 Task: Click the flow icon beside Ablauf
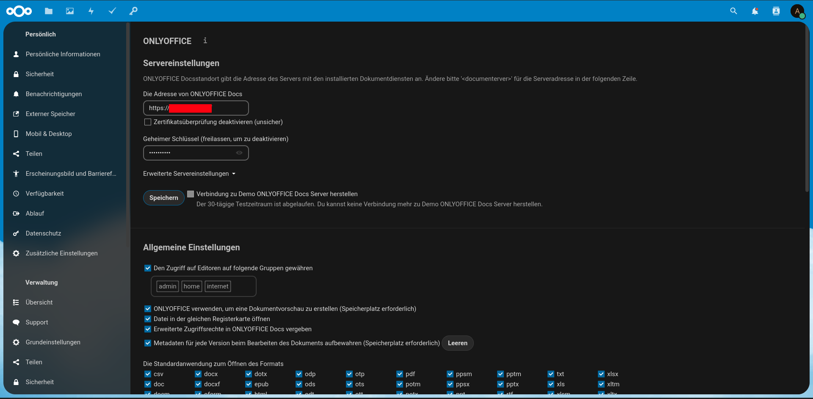tap(16, 213)
